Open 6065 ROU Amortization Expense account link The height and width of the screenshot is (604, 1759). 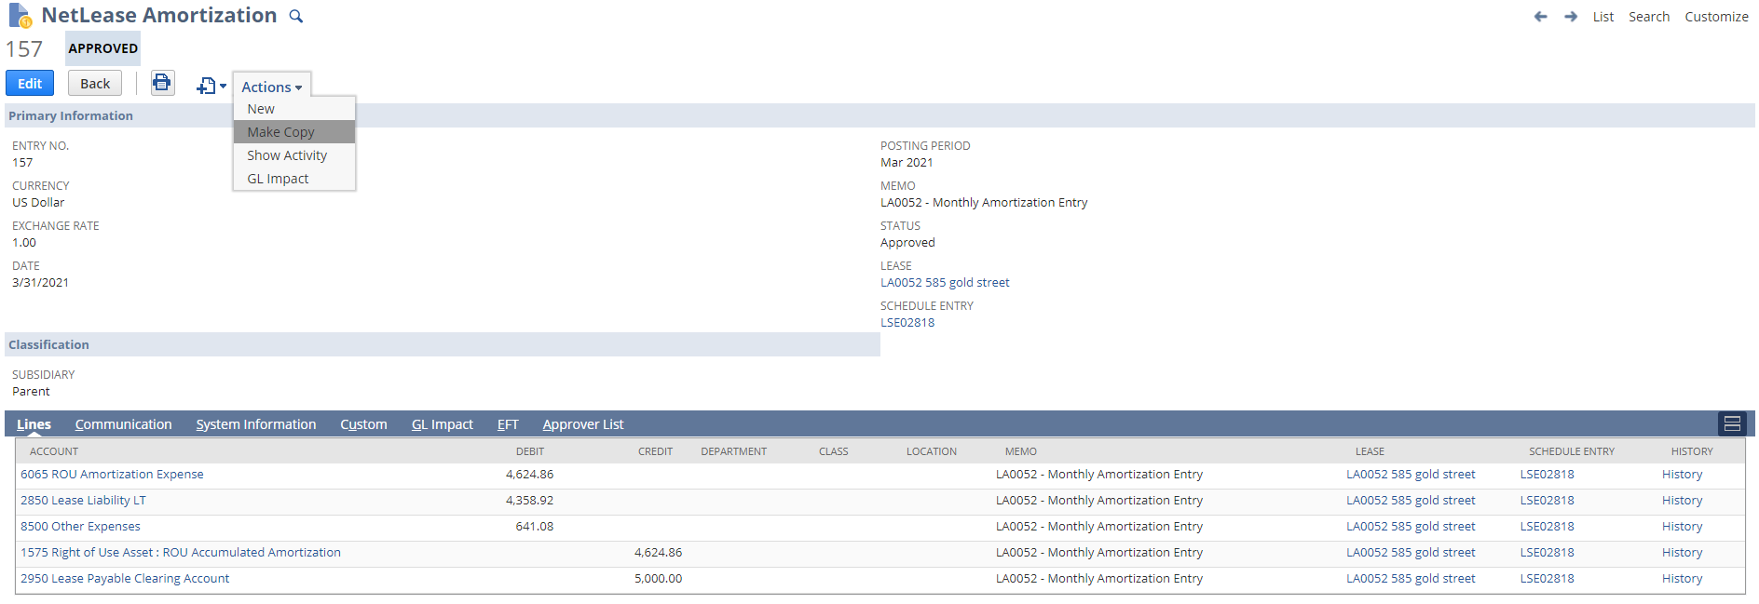pos(112,475)
